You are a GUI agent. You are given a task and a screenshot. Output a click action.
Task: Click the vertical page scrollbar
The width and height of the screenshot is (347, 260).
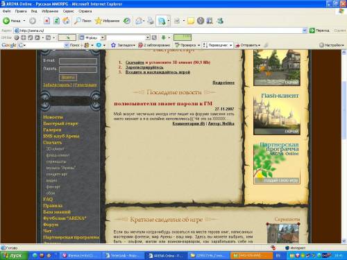click(x=344, y=146)
